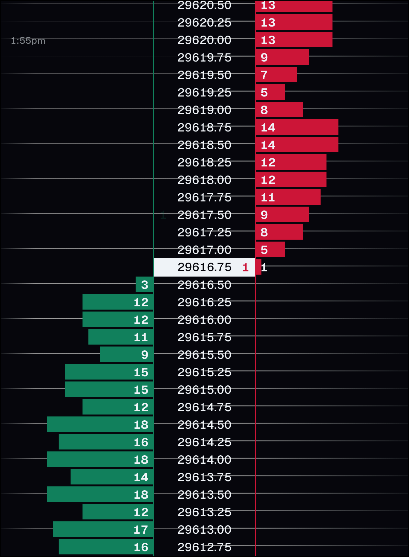Select the bid bar of 18 at 29613.50
This screenshot has width=409, height=557.
pyautogui.click(x=100, y=494)
